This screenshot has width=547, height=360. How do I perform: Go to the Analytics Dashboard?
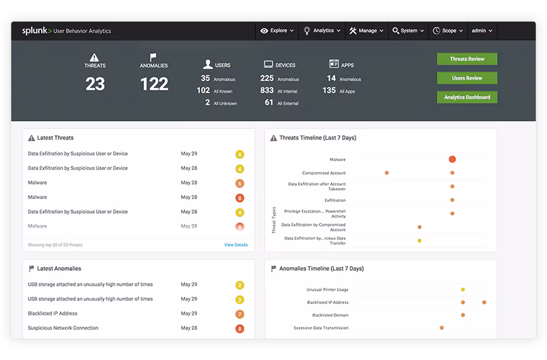467,97
